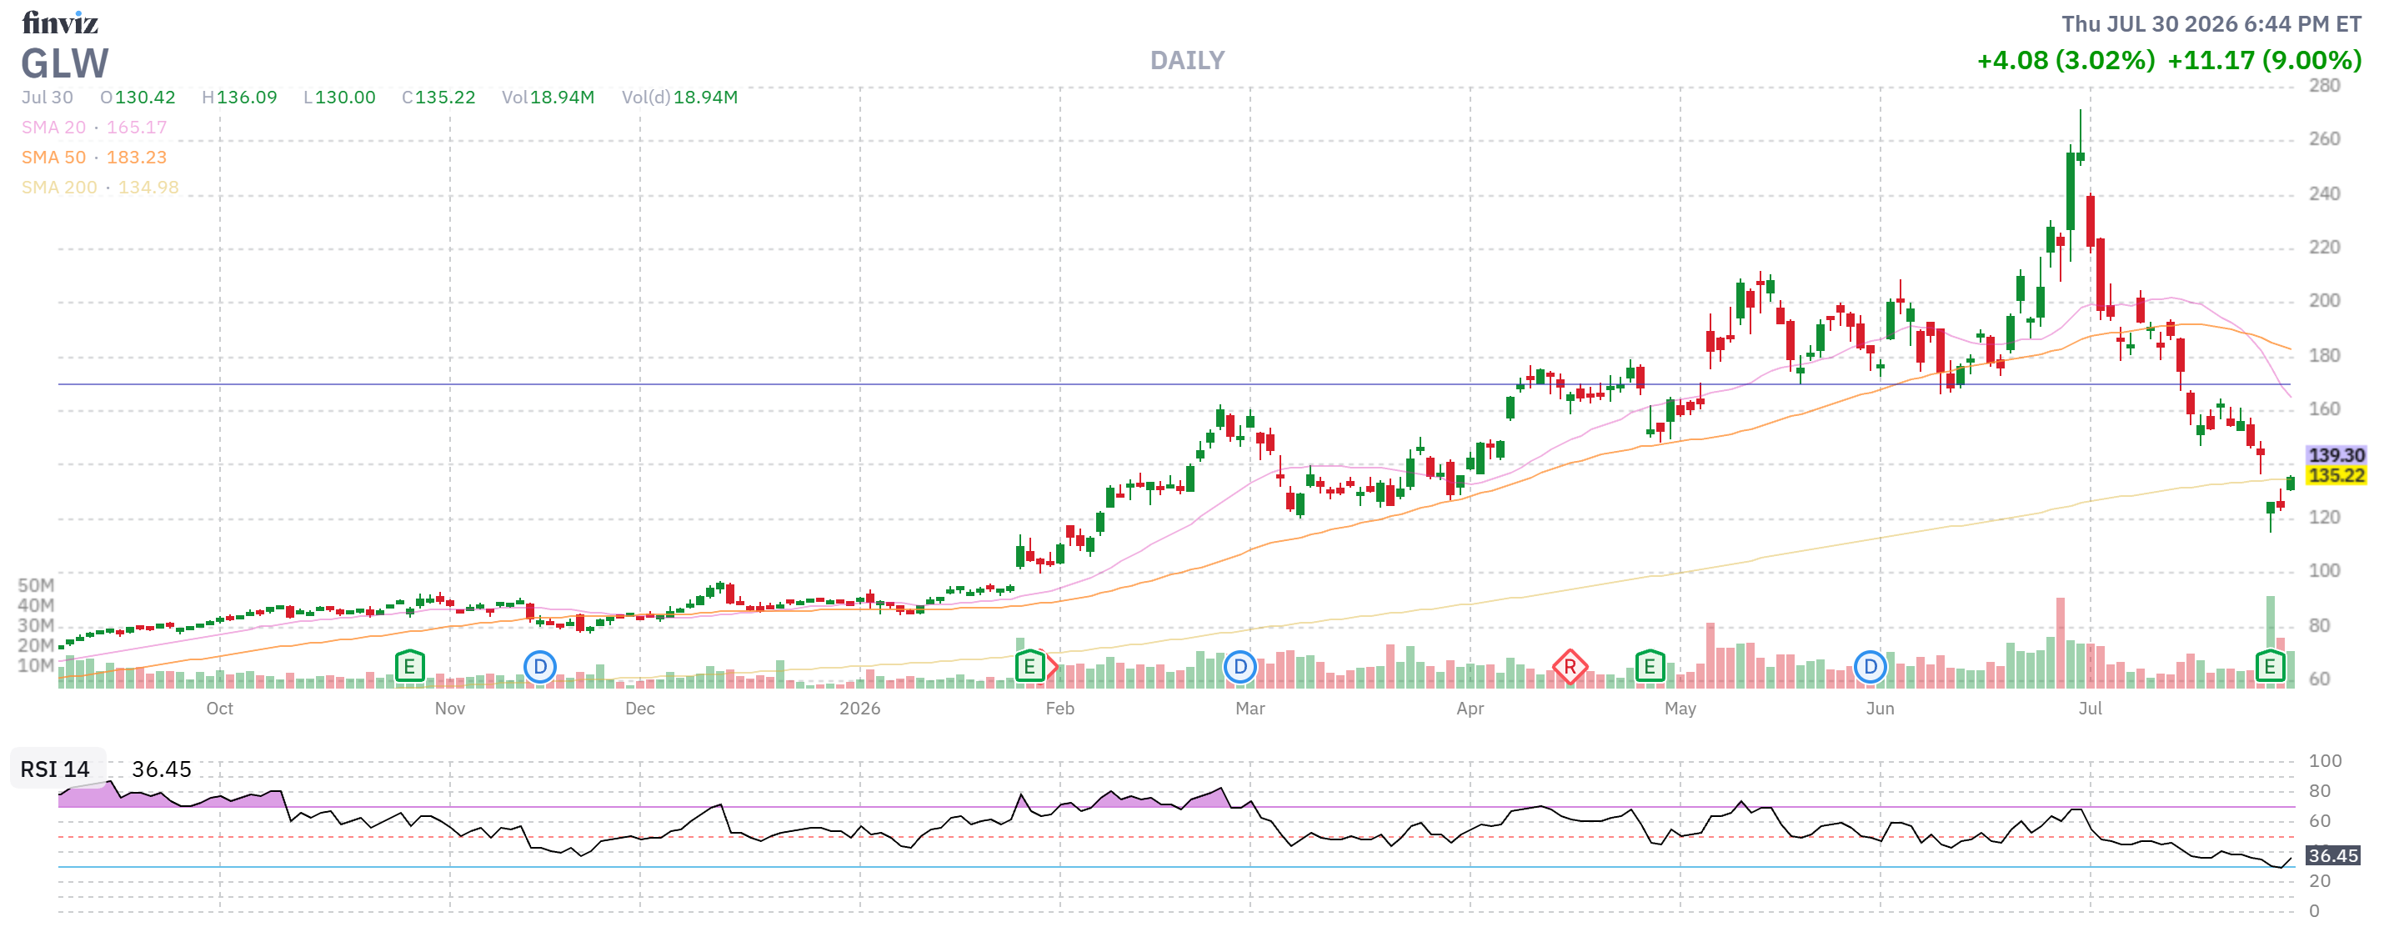Viewport: 2384px width, 937px height.
Task: Click the Oct label on the time axis
Action: pyautogui.click(x=219, y=709)
